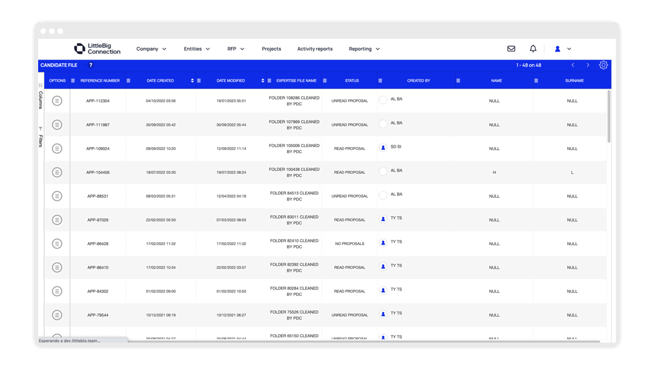
Task: Click TY TS avatar in APP-87029 row
Action: coord(383,218)
